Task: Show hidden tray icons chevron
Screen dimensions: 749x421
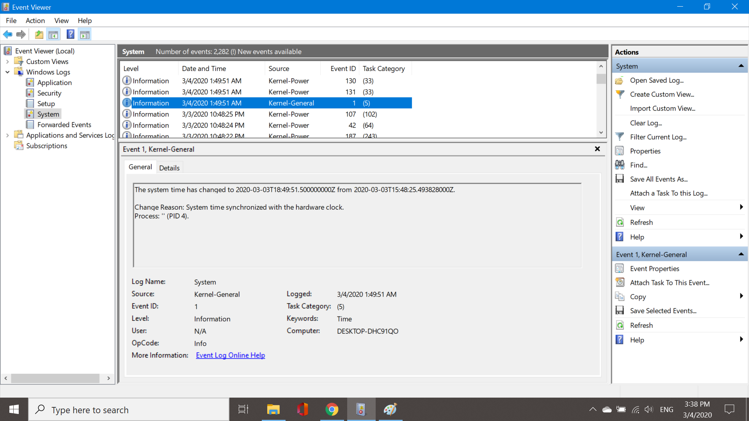Action: point(593,409)
